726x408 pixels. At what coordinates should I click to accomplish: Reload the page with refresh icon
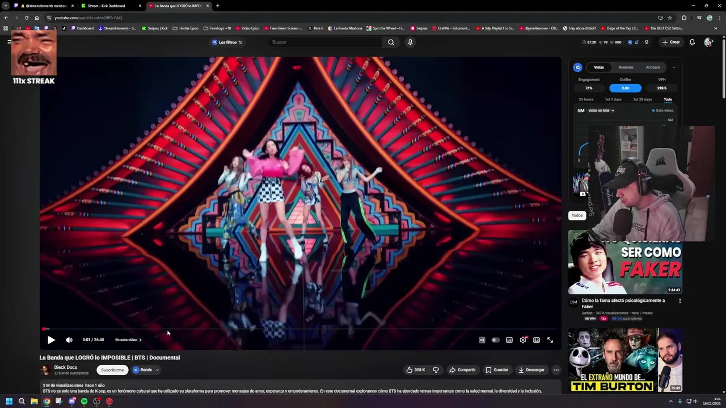pos(26,18)
